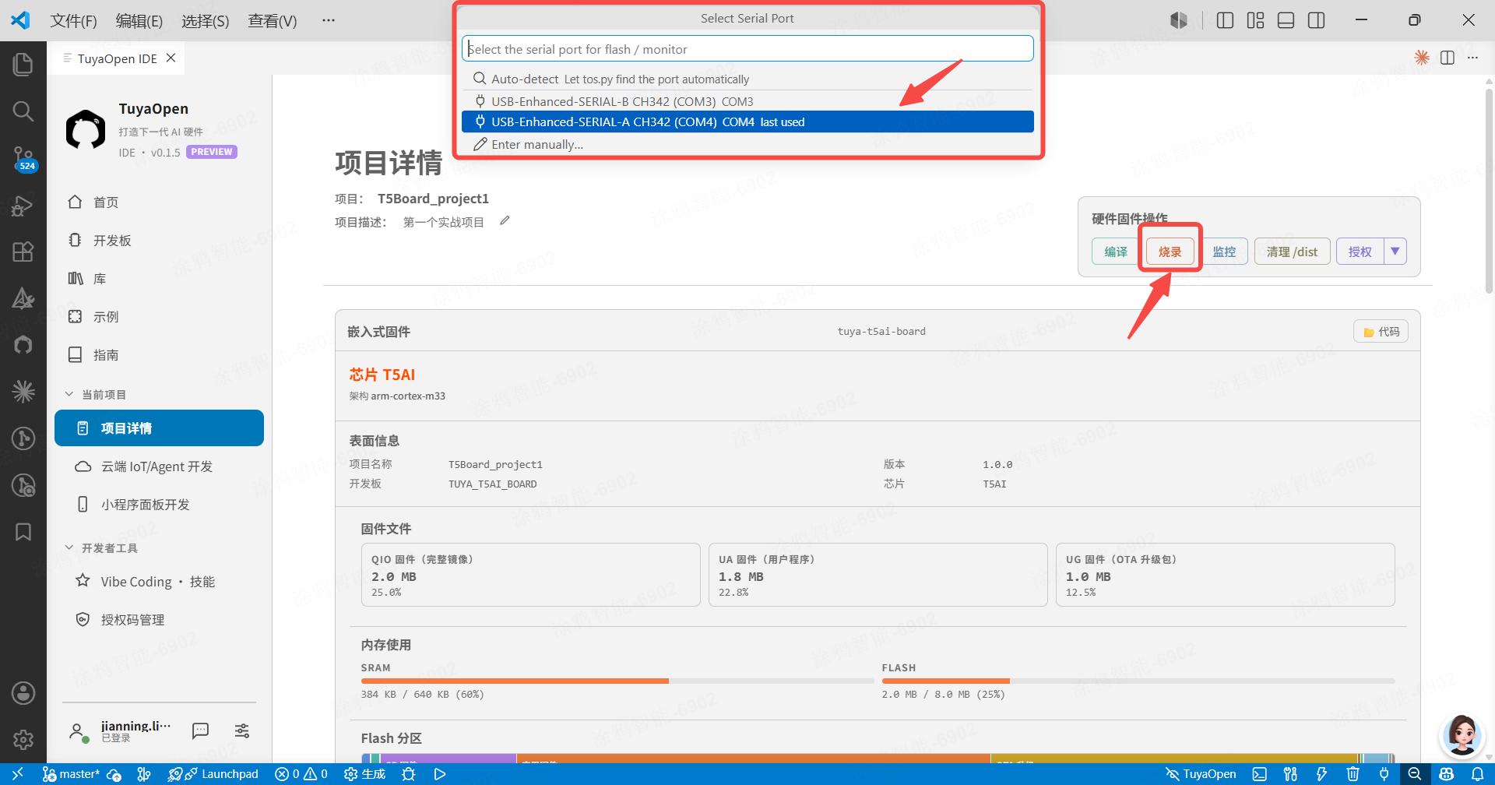Click the Copilot icon in status bar
The height and width of the screenshot is (785, 1495).
[1446, 774]
